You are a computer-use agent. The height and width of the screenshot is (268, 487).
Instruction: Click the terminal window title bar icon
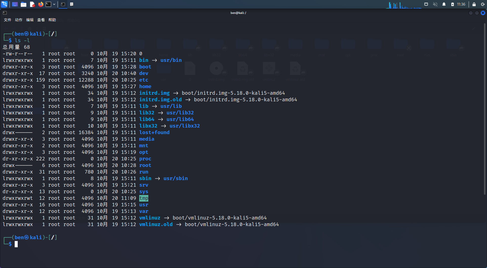[5, 13]
